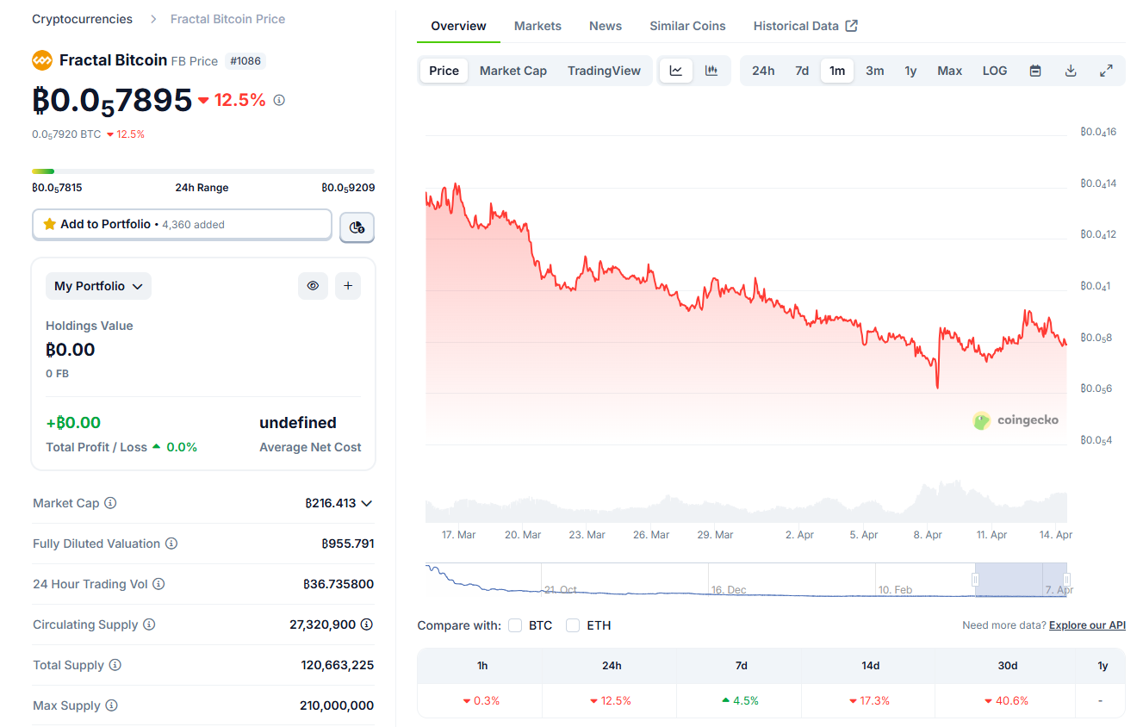Screen dimensions: 1143x727
Task: Open the Historical Data tab
Action: [805, 26]
